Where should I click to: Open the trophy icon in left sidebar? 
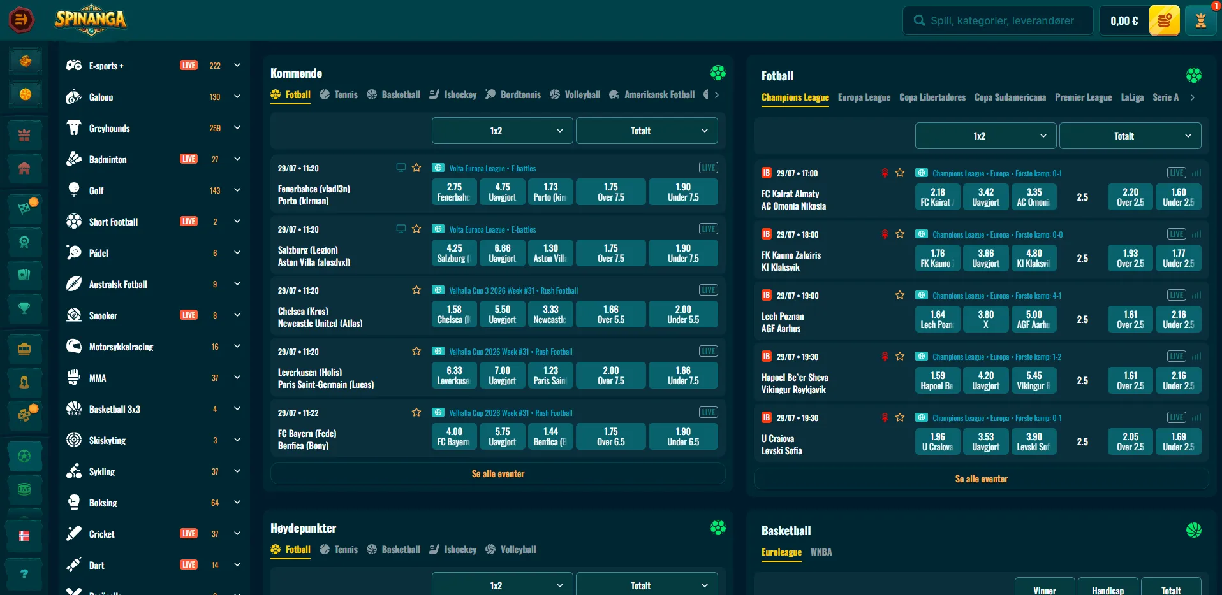click(x=24, y=308)
